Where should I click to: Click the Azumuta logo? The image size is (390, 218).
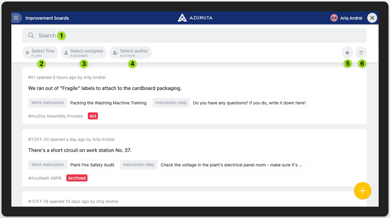click(x=195, y=18)
